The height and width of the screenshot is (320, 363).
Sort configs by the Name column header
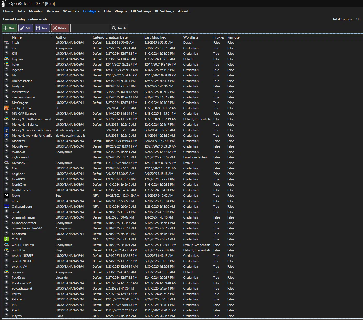click(x=17, y=37)
